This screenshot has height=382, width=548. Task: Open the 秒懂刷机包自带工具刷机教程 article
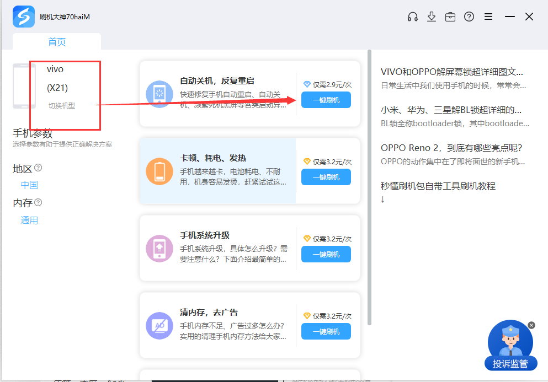(438, 186)
